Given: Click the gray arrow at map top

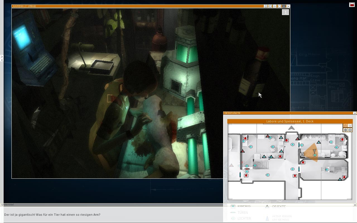Looking at the screenshot, I should coord(291,128).
